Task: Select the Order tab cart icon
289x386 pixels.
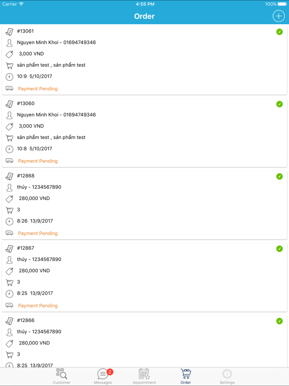Action: pyautogui.click(x=186, y=374)
